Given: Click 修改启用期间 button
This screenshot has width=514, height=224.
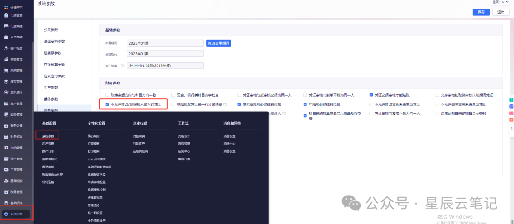Looking at the screenshot, I should [x=218, y=43].
